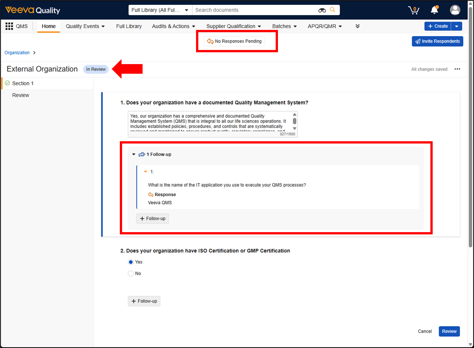Select Yes for ISO certification

(x=131, y=262)
